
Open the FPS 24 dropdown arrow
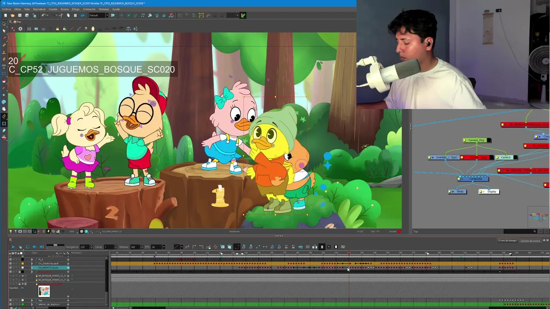click(x=164, y=247)
